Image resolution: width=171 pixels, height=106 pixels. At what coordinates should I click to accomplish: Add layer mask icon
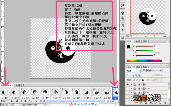click(146, 103)
